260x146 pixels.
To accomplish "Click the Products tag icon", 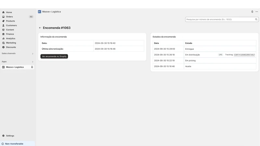I will (3, 21).
